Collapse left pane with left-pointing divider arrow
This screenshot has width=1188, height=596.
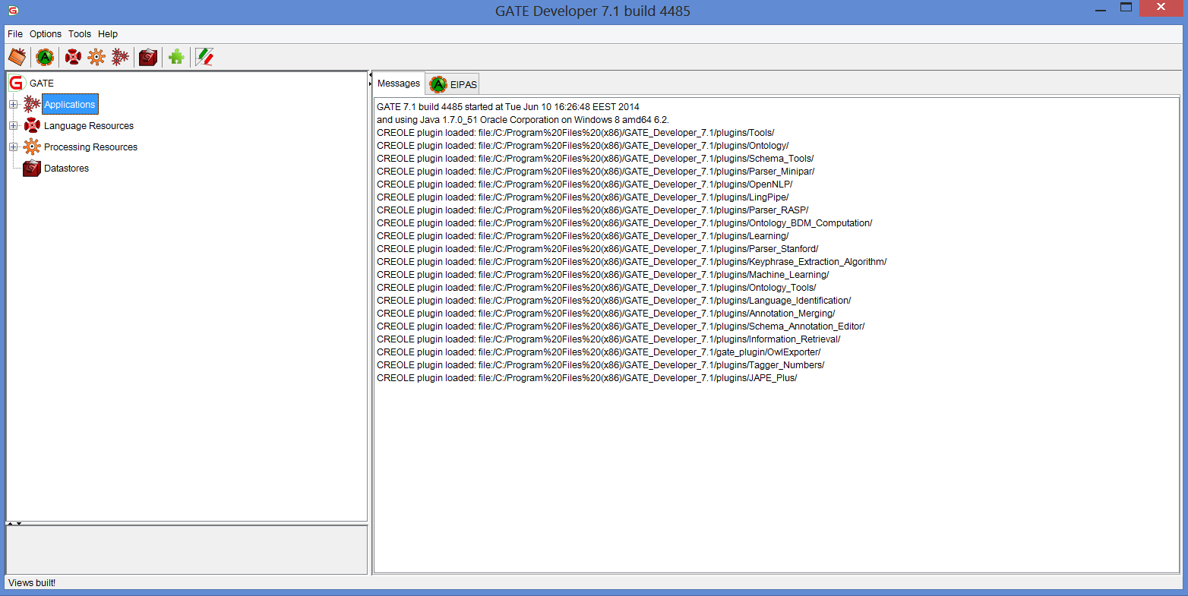pos(371,74)
